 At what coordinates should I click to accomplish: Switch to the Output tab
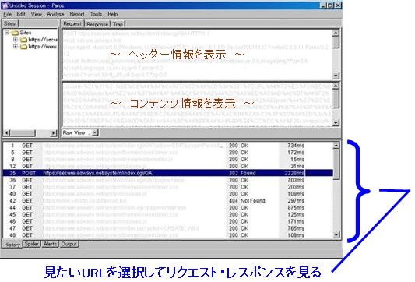(x=69, y=244)
